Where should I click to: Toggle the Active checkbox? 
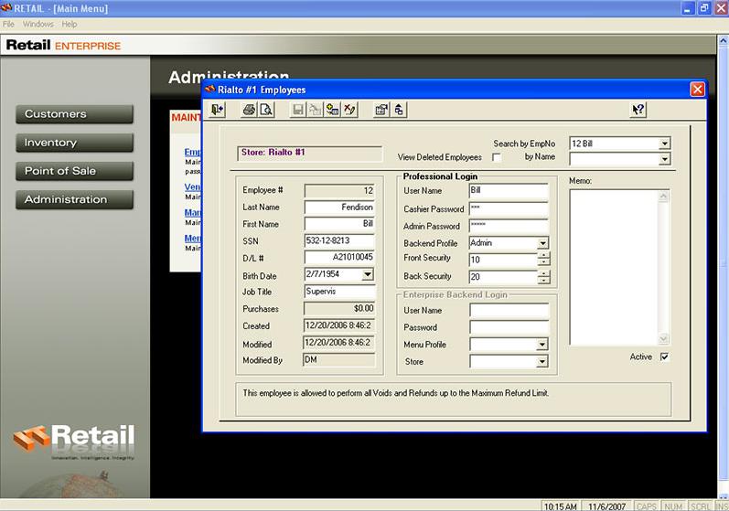tap(664, 357)
